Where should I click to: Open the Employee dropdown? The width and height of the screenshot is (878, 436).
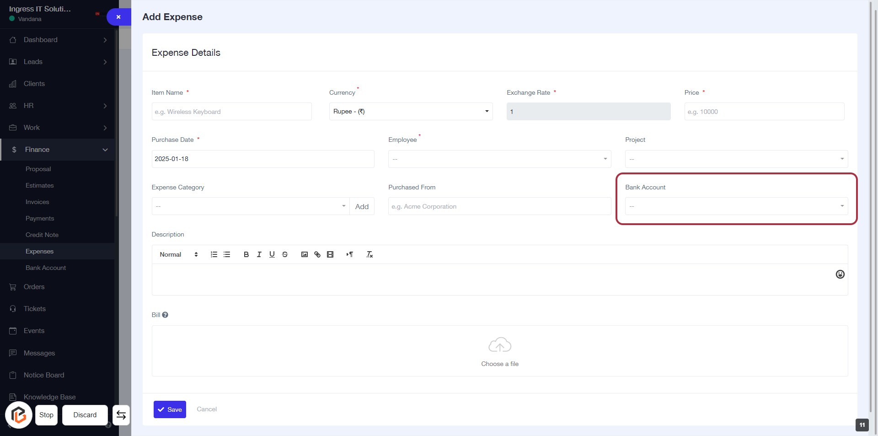pos(499,159)
